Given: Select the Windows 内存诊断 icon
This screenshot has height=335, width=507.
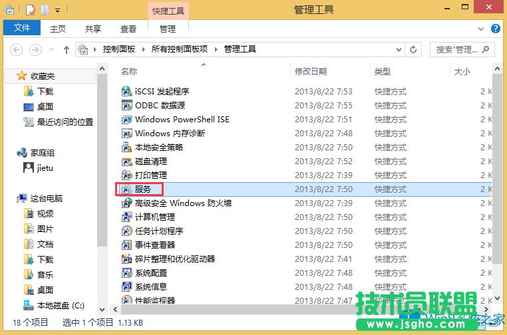Looking at the screenshot, I should click(126, 133).
